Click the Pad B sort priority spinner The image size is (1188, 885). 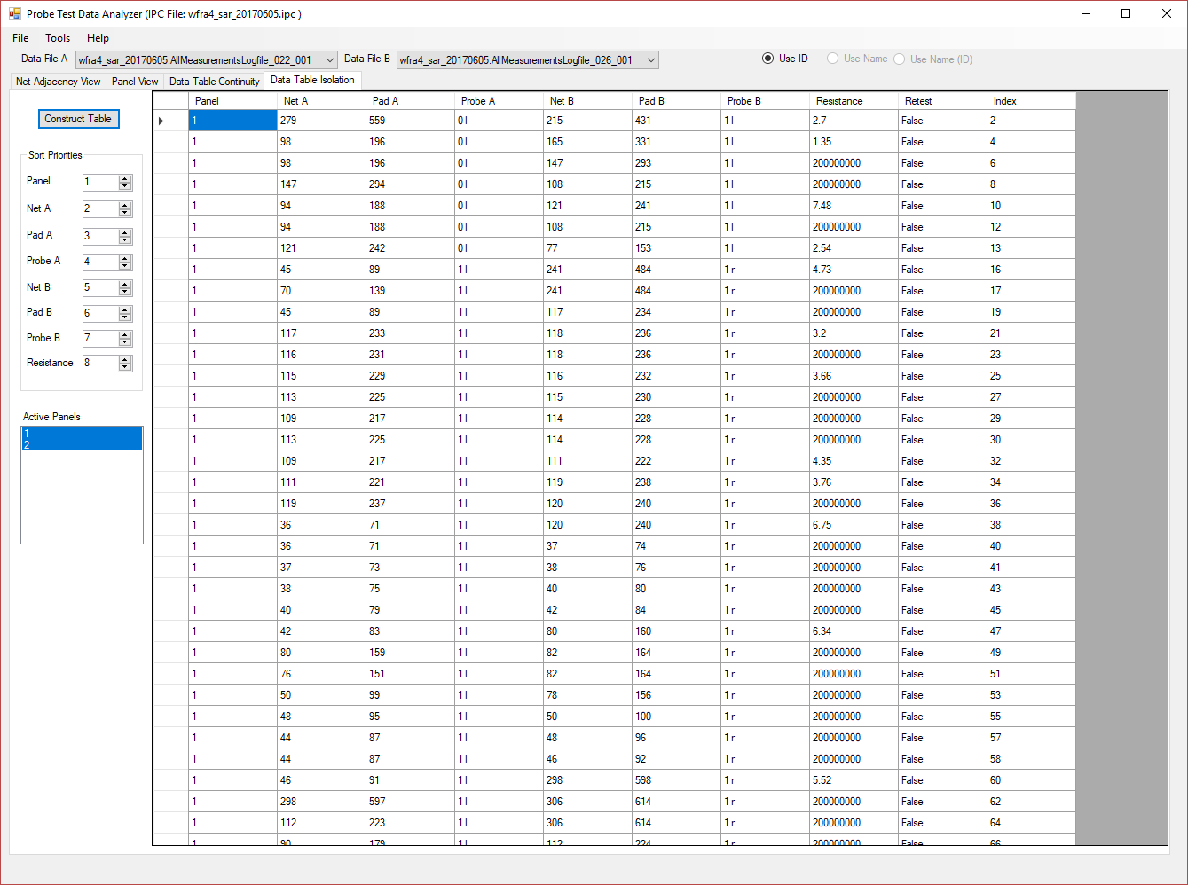coord(125,314)
